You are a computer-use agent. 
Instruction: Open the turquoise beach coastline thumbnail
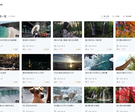point(10,29)
